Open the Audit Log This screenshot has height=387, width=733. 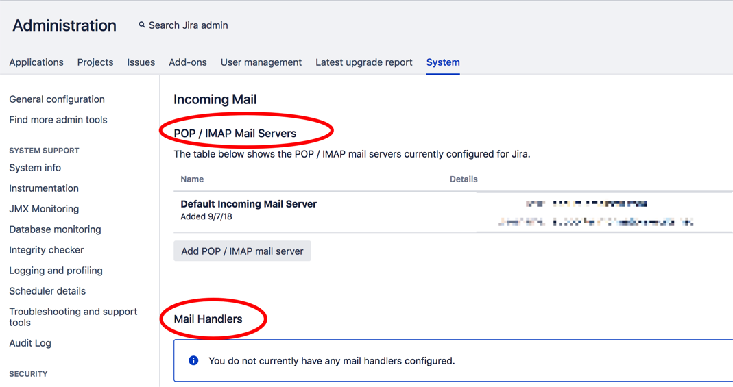pos(30,343)
